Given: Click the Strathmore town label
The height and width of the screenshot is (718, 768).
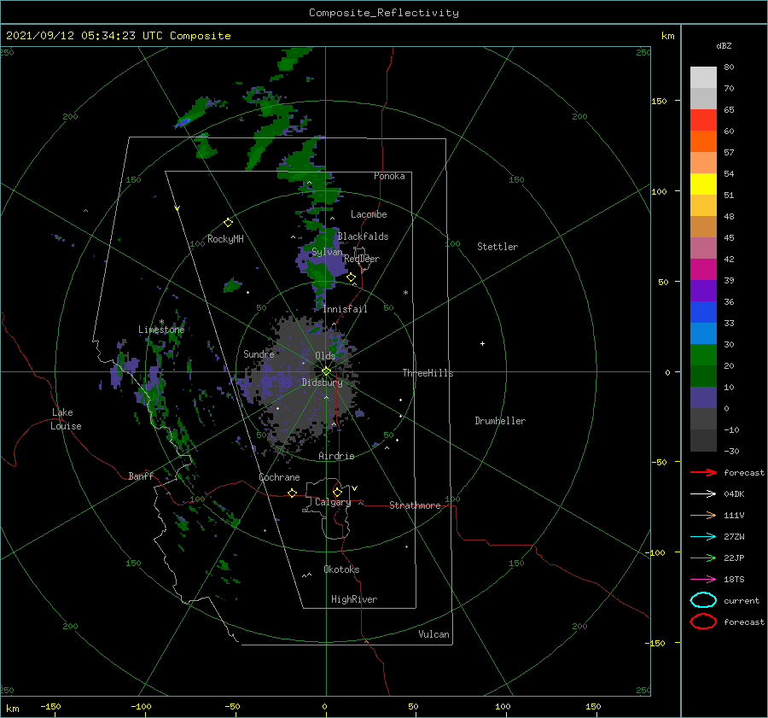Looking at the screenshot, I should [x=415, y=505].
